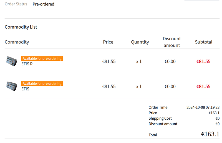Screen dimensions: 222x143
Task: Click the orange pre-ordering badge above EFIS
Action: pyautogui.click(x=42, y=83)
